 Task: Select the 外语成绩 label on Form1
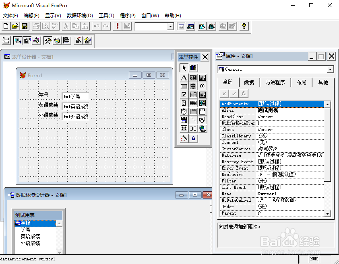tap(48, 115)
